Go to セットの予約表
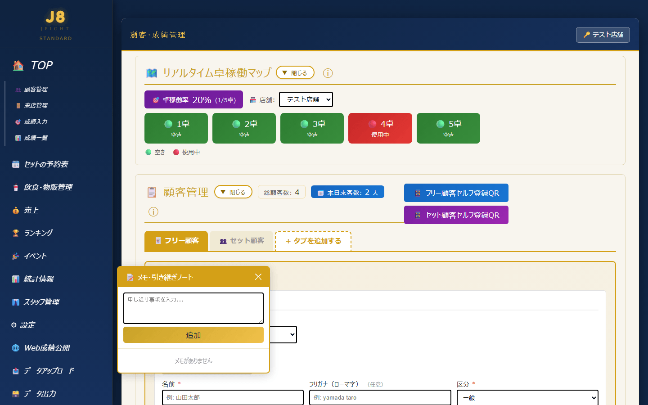The height and width of the screenshot is (405, 648). pyautogui.click(x=40, y=164)
